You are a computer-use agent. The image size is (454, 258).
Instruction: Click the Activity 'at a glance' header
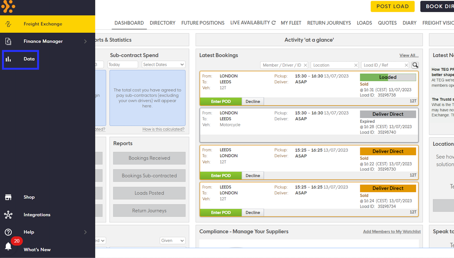point(309,40)
